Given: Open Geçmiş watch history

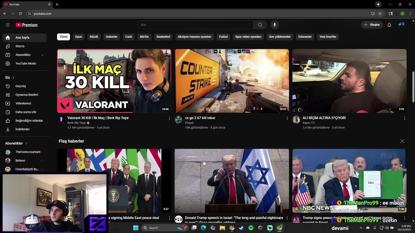Looking at the screenshot, I should pyautogui.click(x=25, y=86).
